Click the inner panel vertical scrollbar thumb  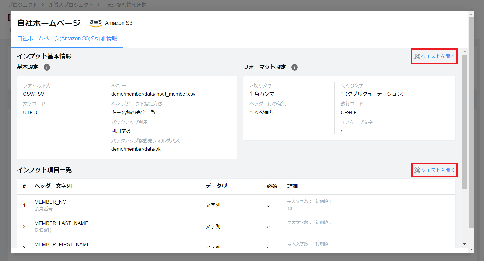(x=465, y=121)
